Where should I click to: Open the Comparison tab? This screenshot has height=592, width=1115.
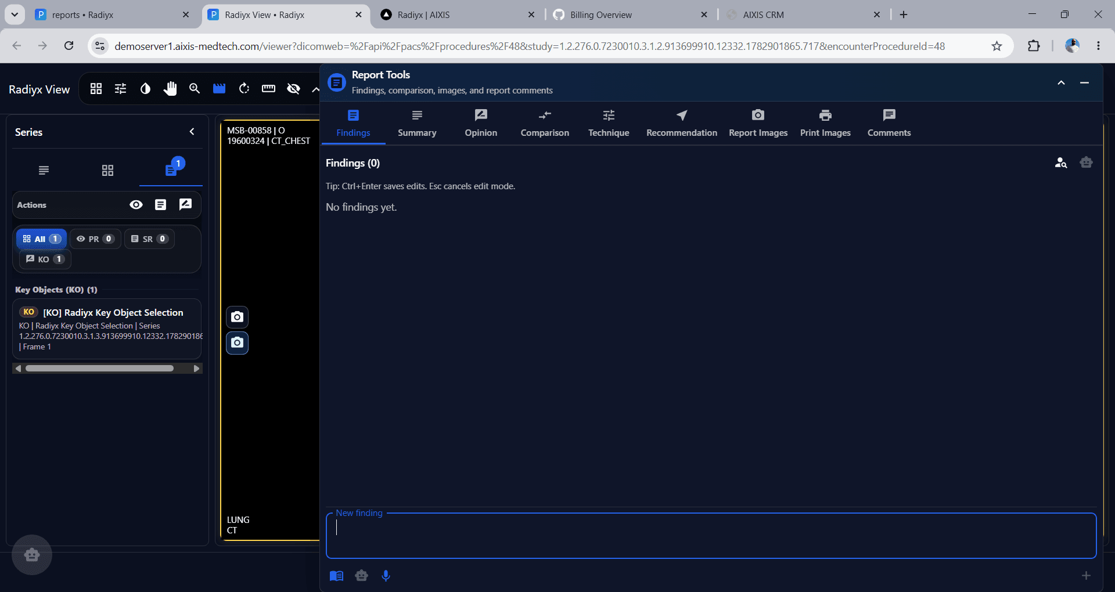pyautogui.click(x=545, y=124)
